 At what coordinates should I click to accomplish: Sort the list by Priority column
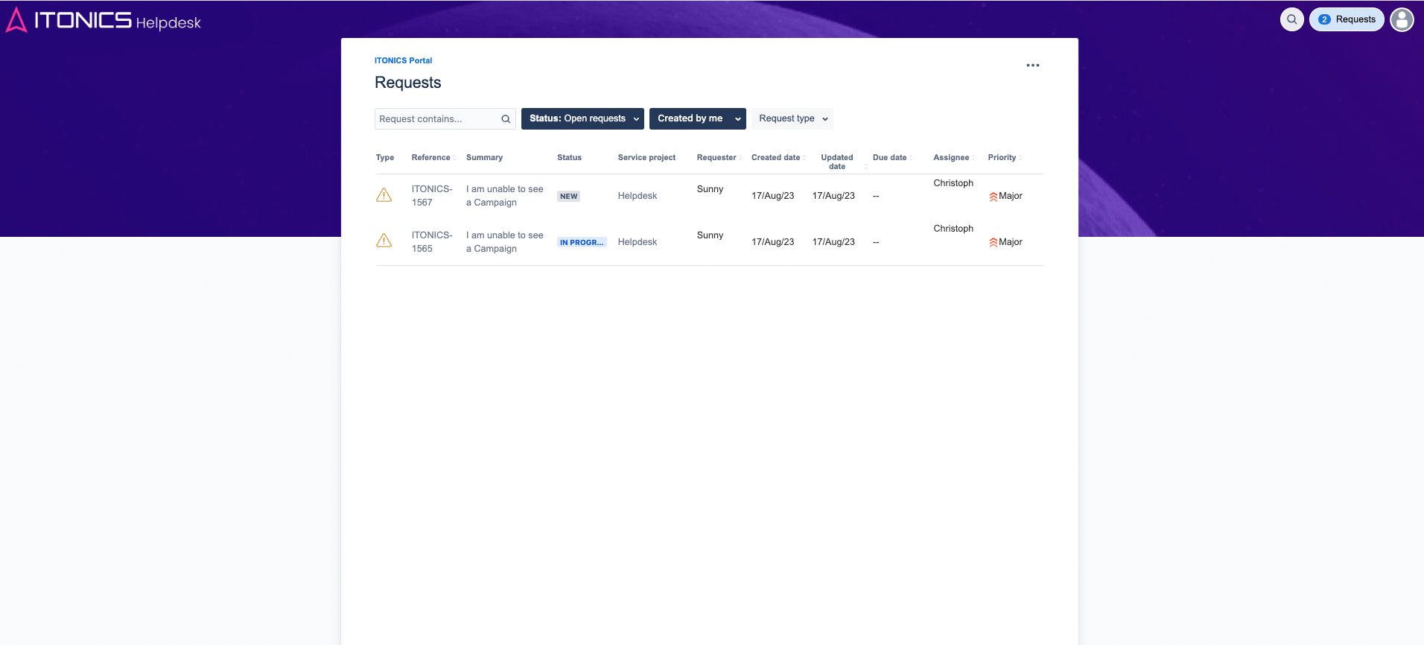pos(1002,158)
